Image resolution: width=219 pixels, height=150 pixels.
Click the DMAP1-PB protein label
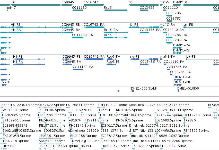click(x=182, y=82)
